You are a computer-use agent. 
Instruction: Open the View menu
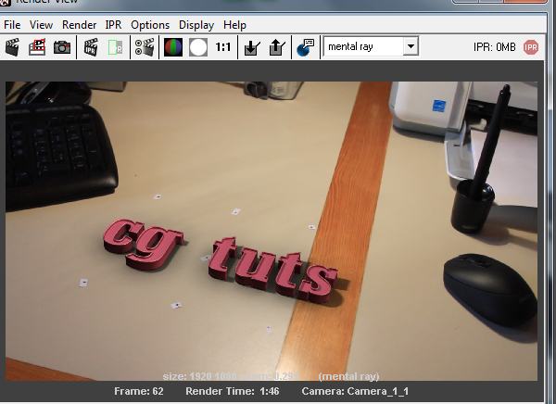[41, 25]
